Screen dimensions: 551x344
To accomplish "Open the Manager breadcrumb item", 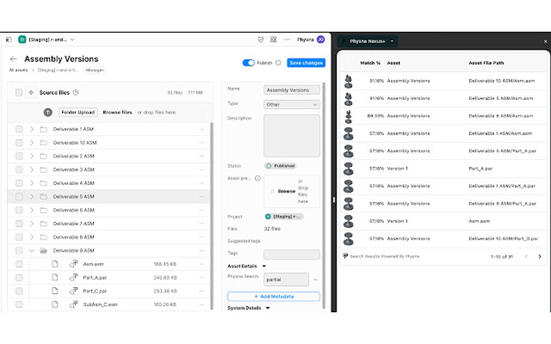I will click(95, 70).
